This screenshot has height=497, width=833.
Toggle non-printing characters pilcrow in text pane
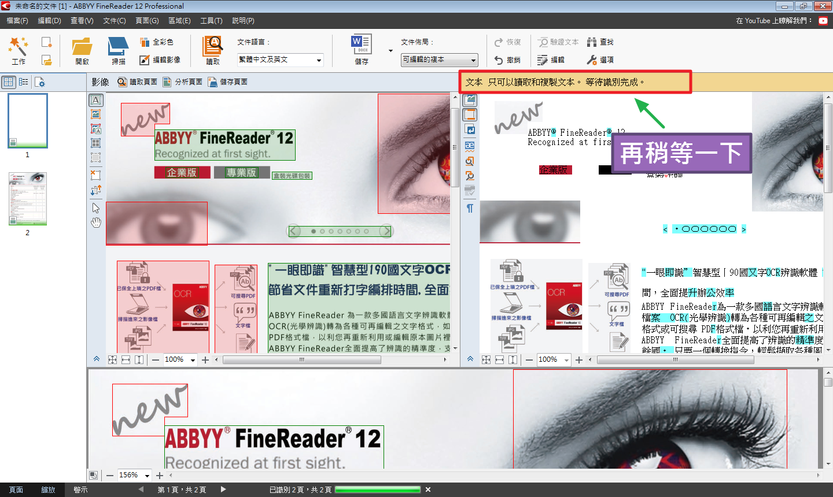[470, 208]
